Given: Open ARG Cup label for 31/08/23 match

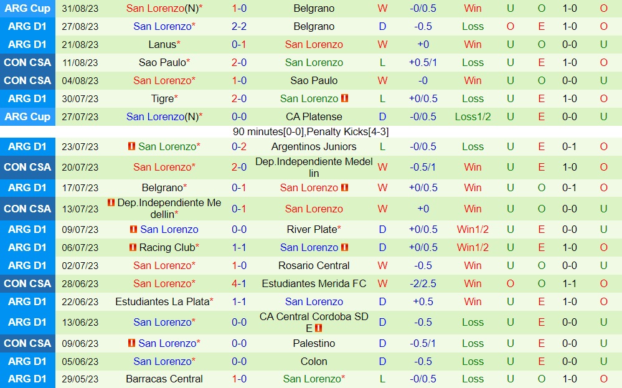Looking at the screenshot, I should click(27, 8).
